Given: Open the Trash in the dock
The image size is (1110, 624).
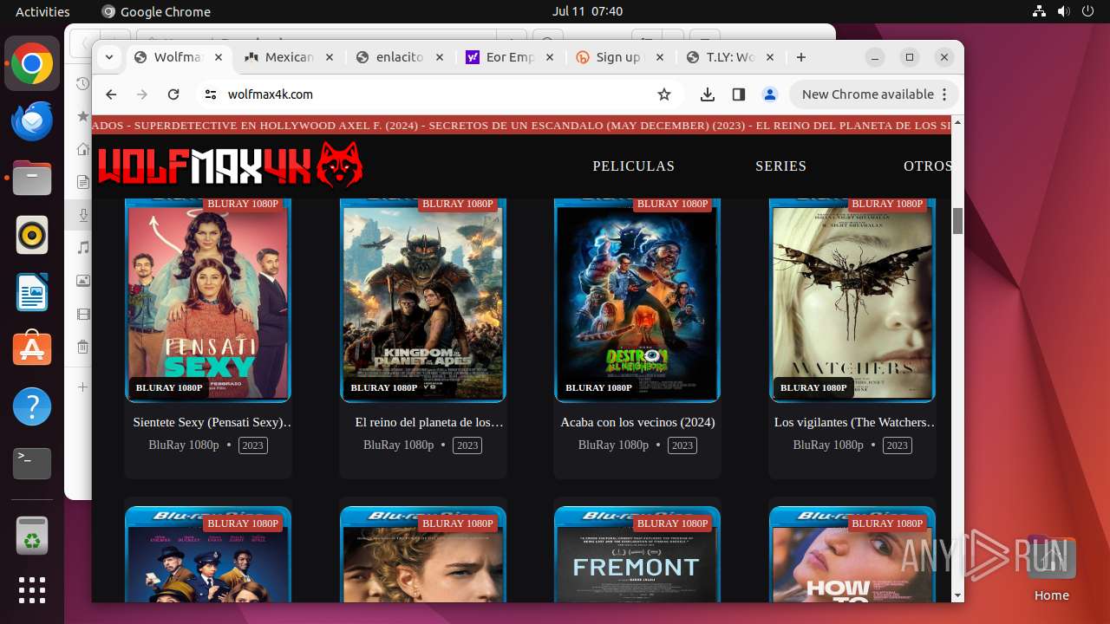Looking at the screenshot, I should pyautogui.click(x=32, y=535).
